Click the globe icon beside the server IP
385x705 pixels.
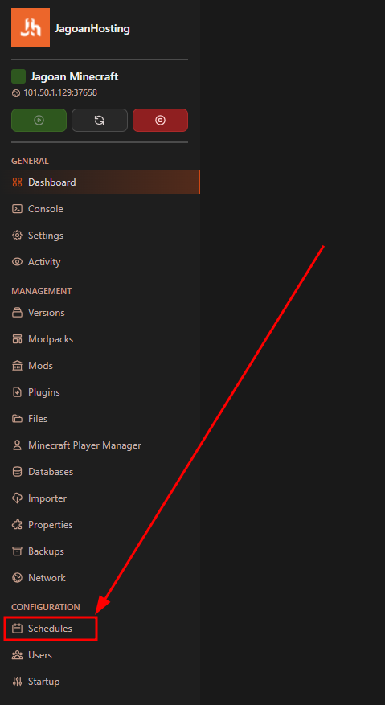coord(16,93)
